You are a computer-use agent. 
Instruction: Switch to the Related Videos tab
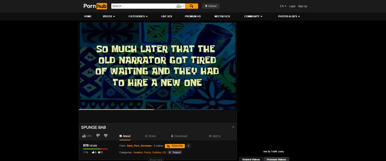[251, 159]
